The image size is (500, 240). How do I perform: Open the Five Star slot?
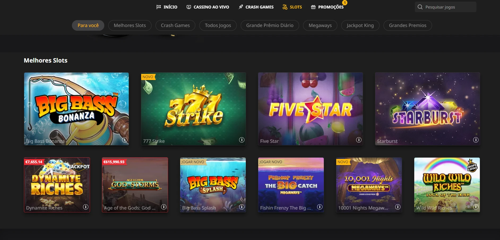[311, 109]
